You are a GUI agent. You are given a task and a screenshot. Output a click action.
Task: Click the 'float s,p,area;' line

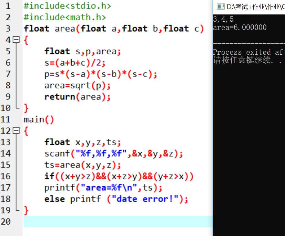(83, 51)
